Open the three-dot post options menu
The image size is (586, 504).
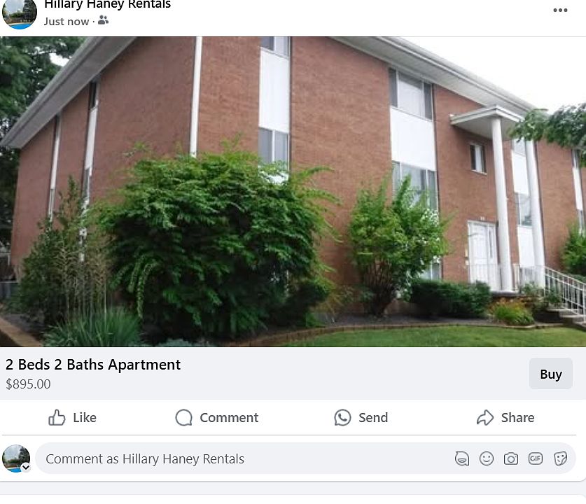[x=560, y=10]
